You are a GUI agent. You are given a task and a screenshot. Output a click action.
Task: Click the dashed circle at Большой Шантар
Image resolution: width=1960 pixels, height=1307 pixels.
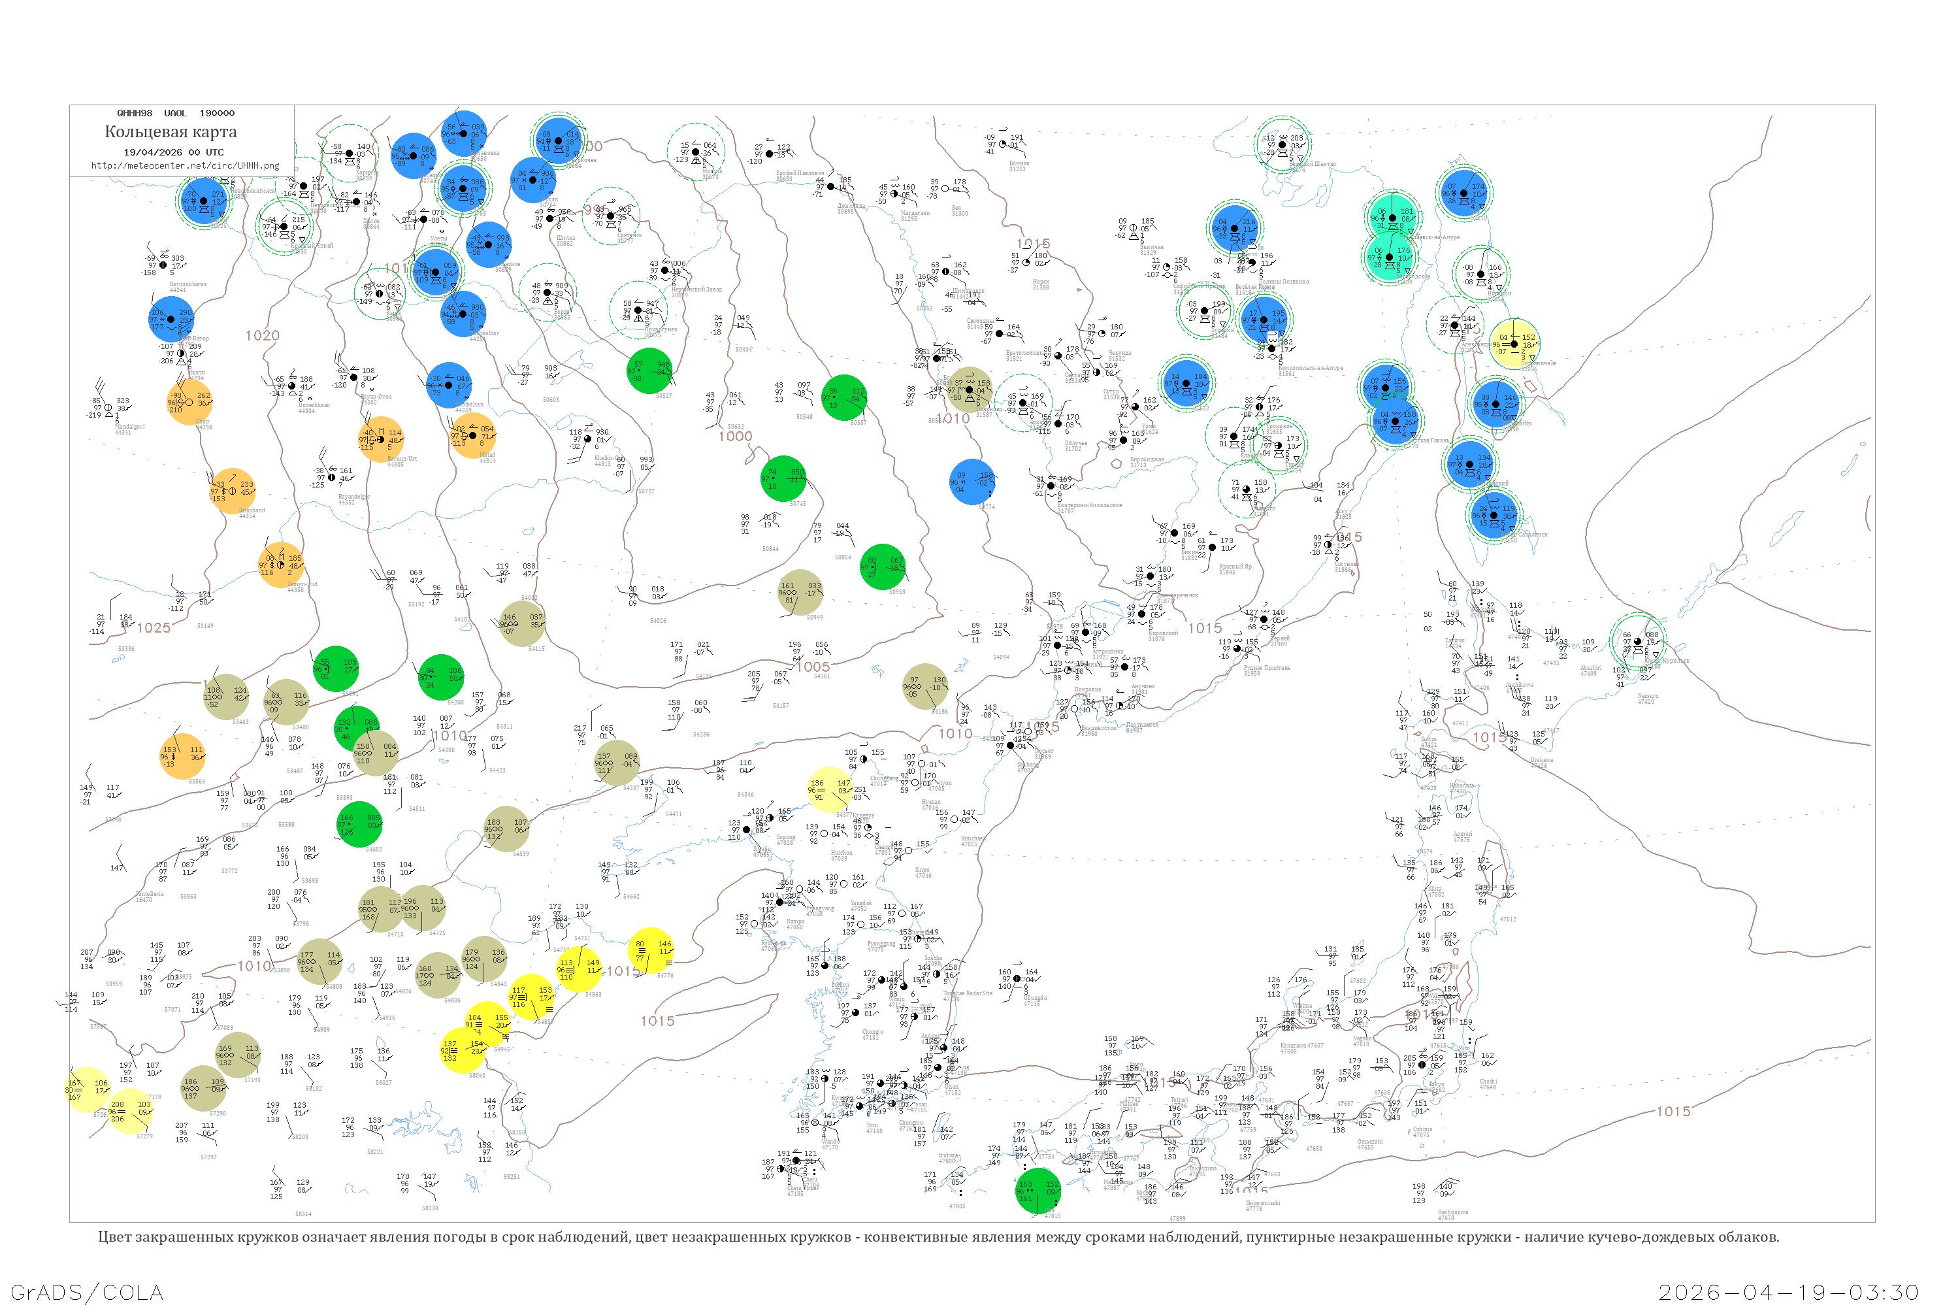coord(1282,144)
